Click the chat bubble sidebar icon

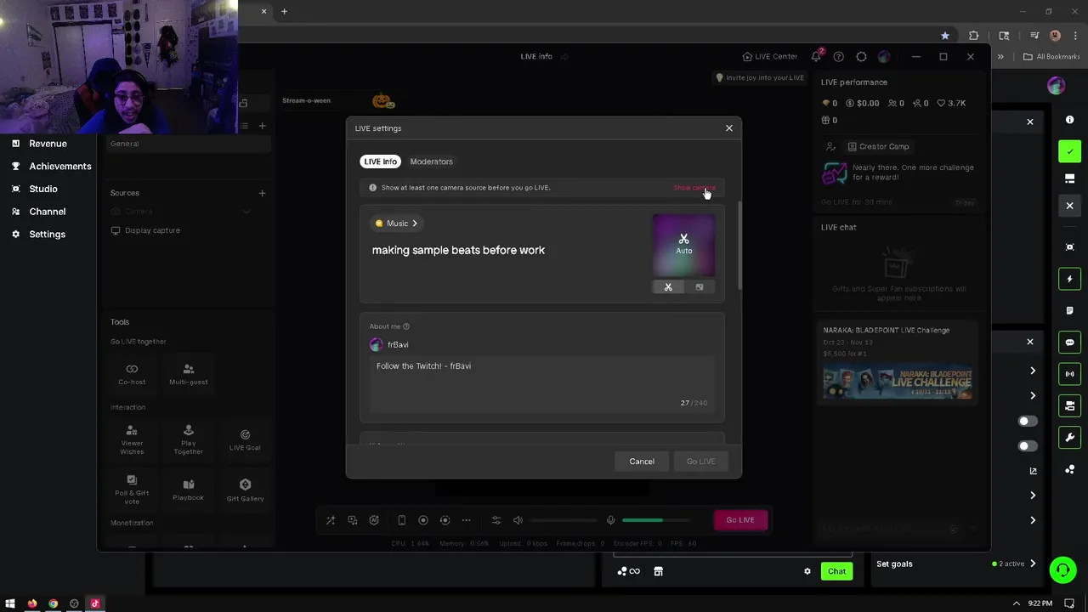(1070, 343)
